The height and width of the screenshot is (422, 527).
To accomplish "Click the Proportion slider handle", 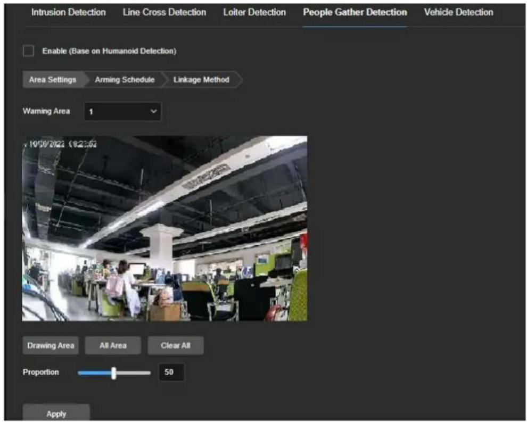I will [x=114, y=373].
